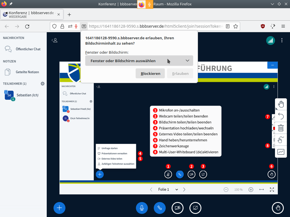Image resolution: width=290 pixels, height=217 pixels.
Task: Open the three-dot options menu
Action: click(282, 40)
